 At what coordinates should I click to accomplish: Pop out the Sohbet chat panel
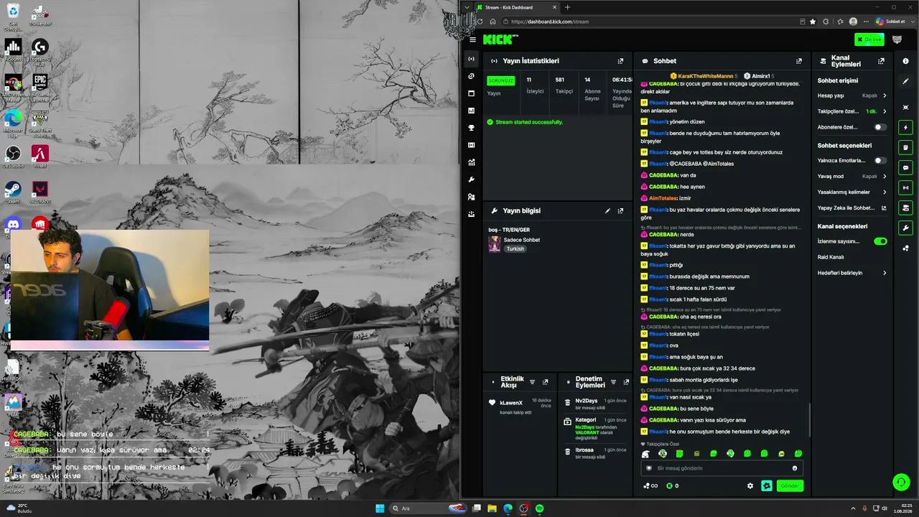click(x=799, y=61)
